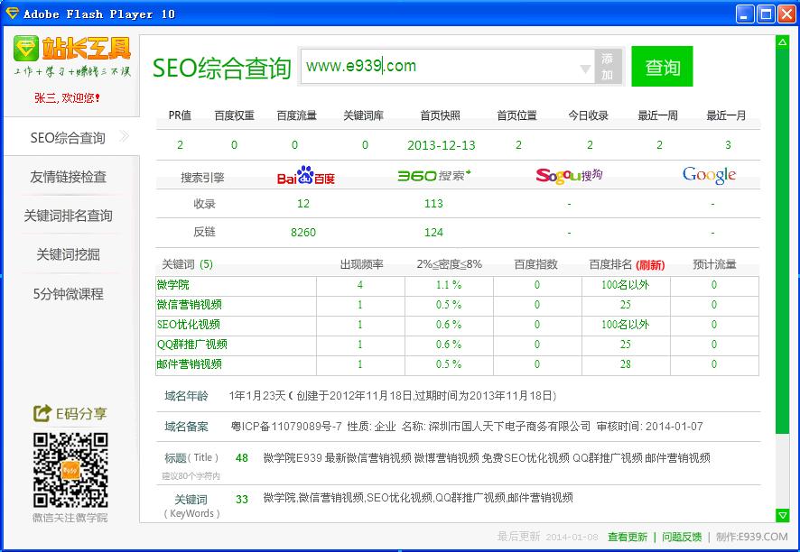Click the Baidu search engine logo
Screen dimensions: 800x552
pos(305,175)
